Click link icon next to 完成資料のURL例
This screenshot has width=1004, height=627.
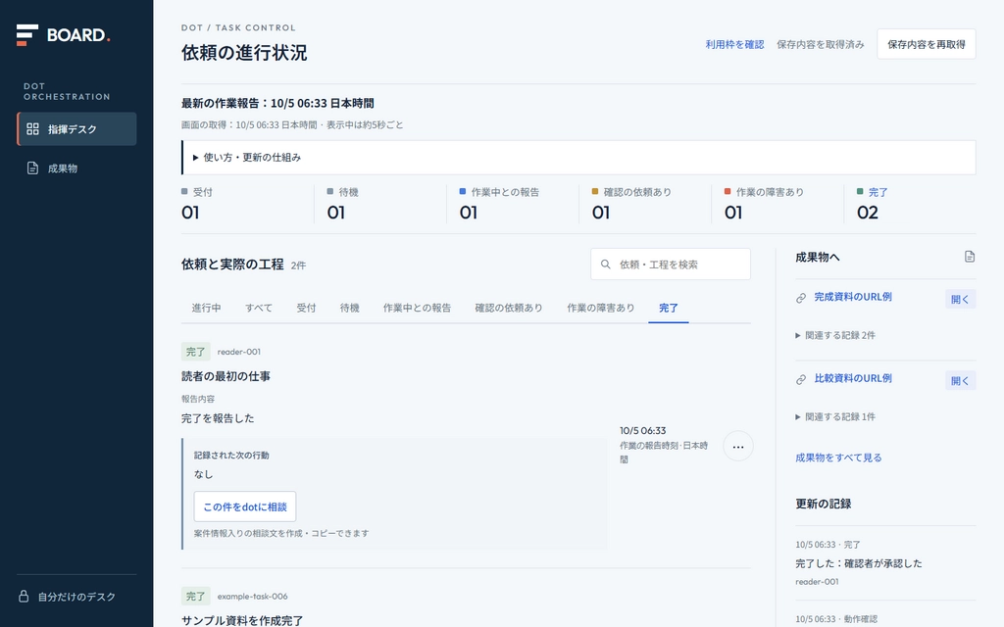(x=801, y=298)
